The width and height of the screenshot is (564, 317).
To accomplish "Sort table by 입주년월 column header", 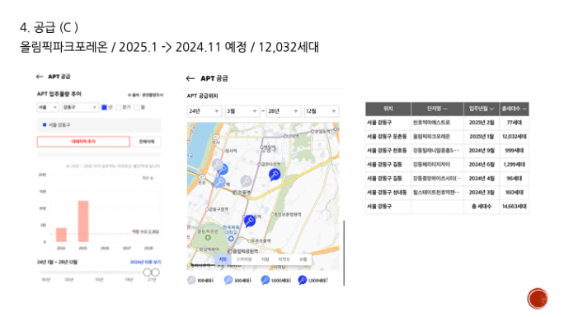I will point(482,109).
